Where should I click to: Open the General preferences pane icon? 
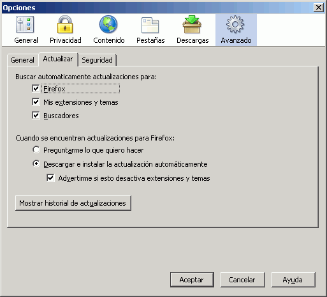pyautogui.click(x=26, y=30)
